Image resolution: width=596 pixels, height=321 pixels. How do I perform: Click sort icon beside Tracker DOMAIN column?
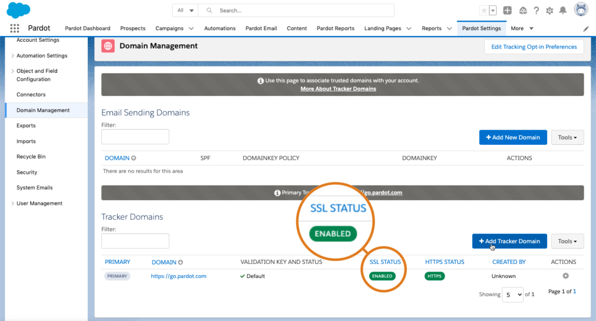point(180,262)
